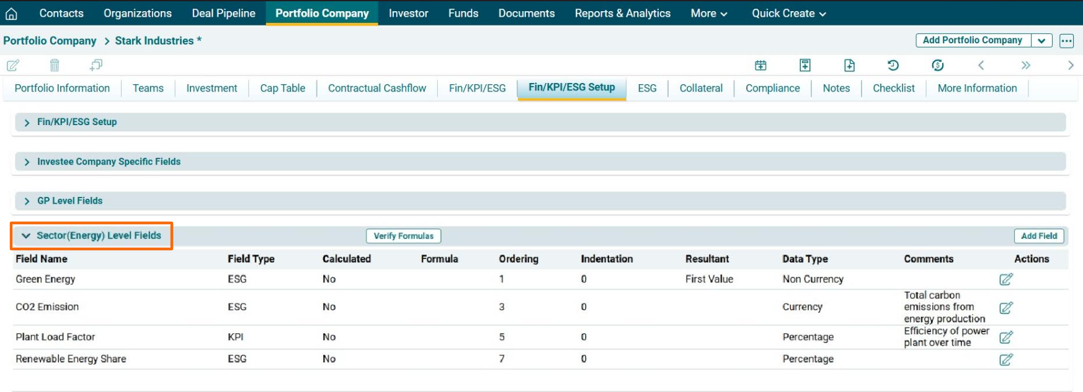This screenshot has width=1083, height=392.
Task: Click the history clock icon in the toolbar
Action: (893, 65)
